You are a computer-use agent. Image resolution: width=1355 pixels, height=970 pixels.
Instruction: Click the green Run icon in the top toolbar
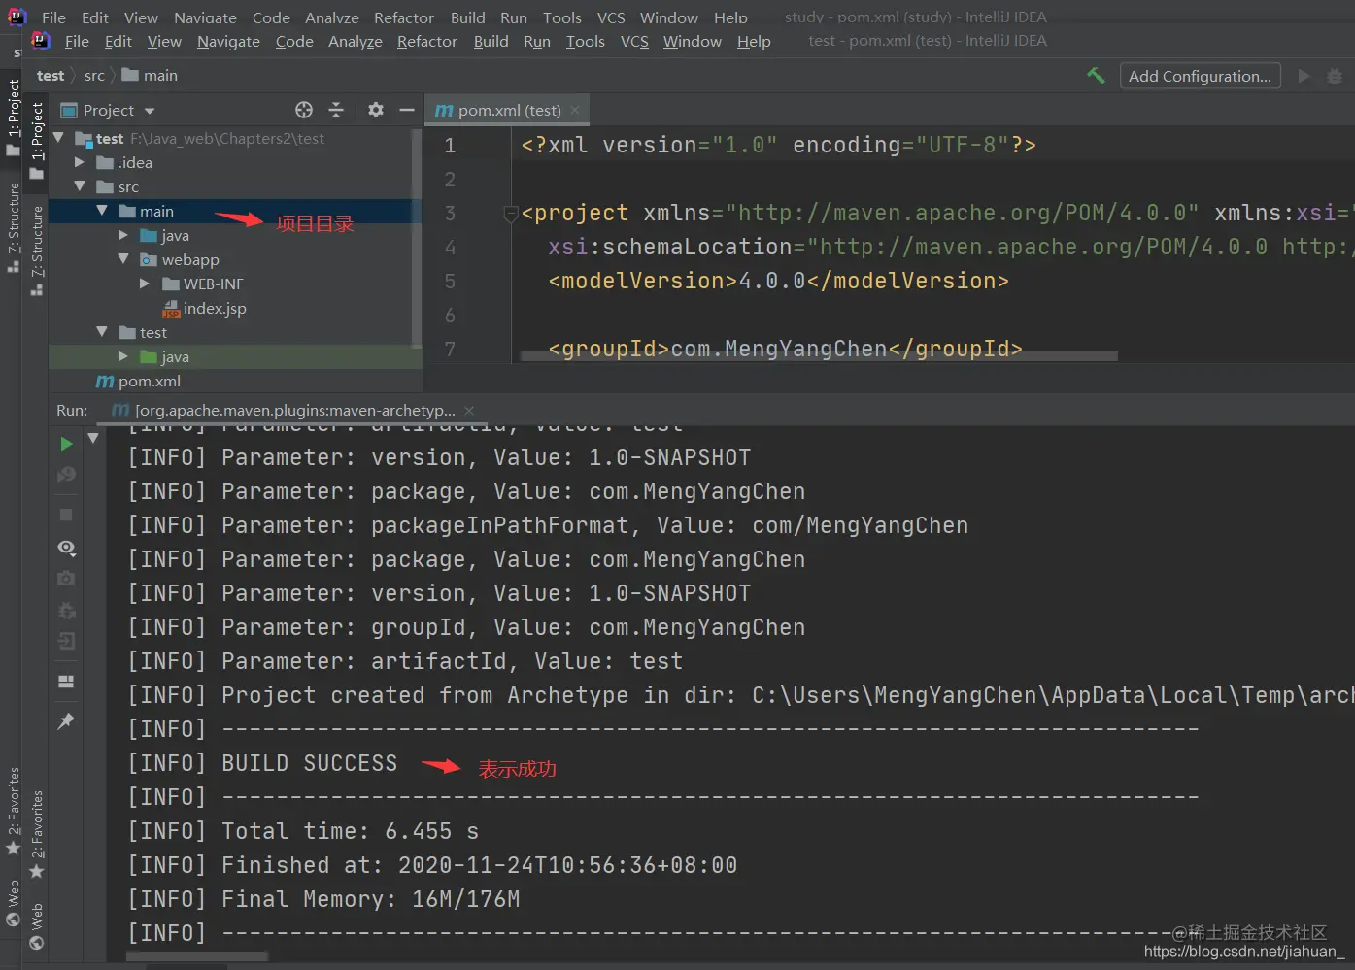pyautogui.click(x=1304, y=76)
